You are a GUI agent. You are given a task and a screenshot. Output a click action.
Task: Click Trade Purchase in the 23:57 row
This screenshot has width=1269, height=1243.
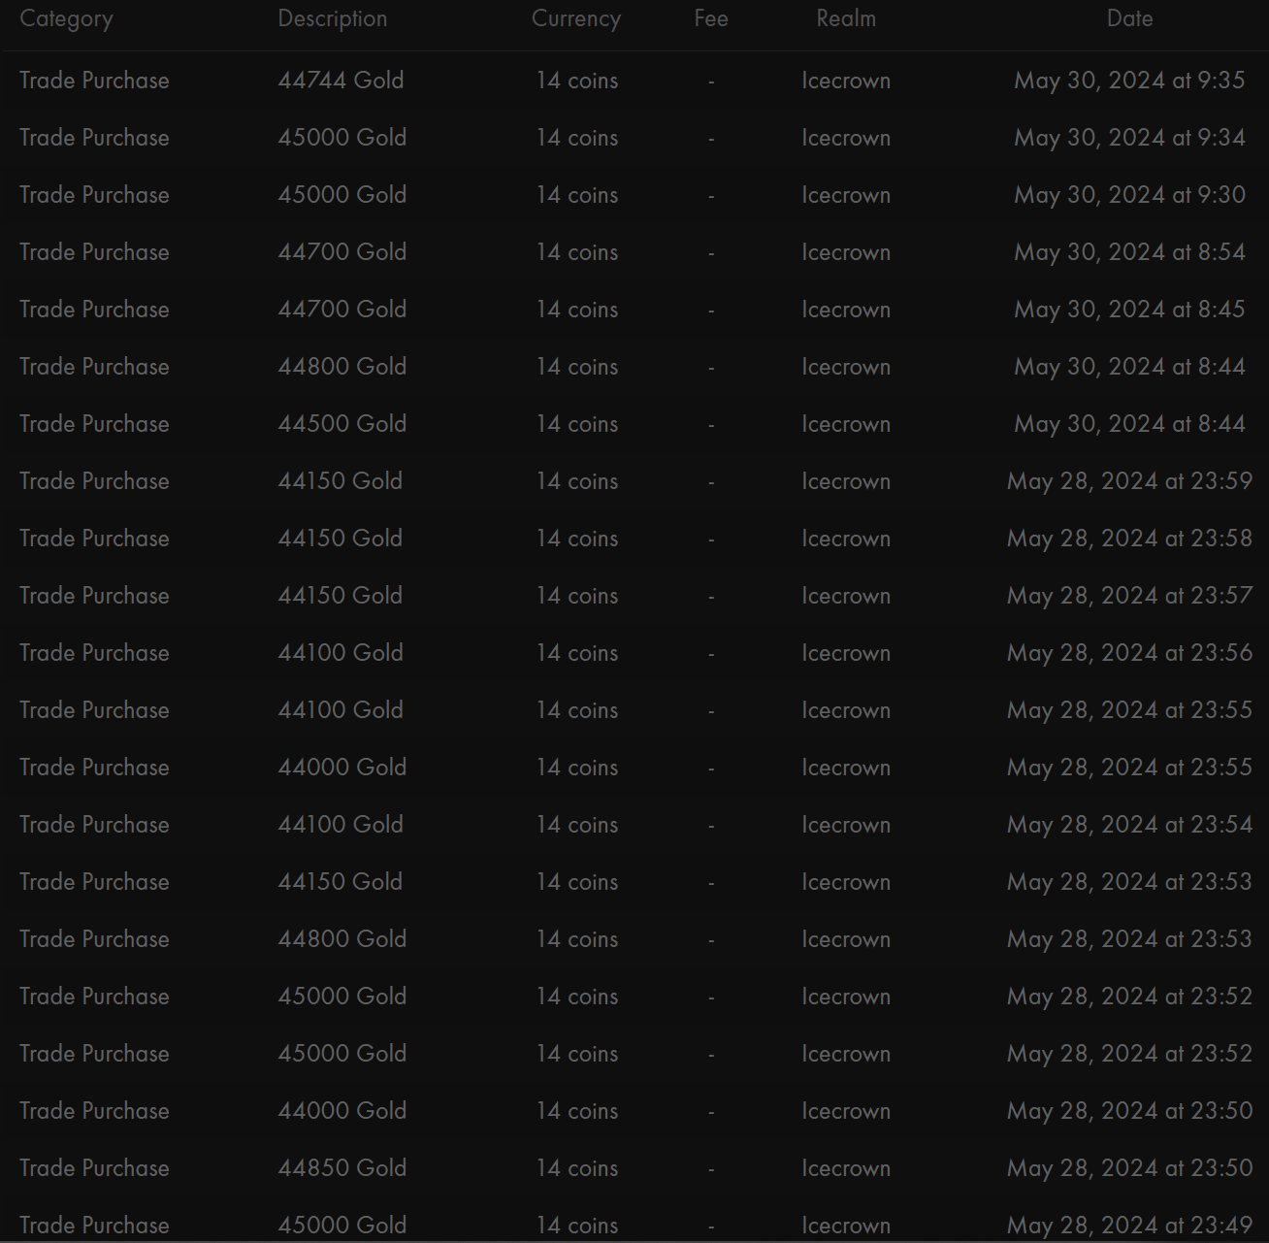(94, 596)
